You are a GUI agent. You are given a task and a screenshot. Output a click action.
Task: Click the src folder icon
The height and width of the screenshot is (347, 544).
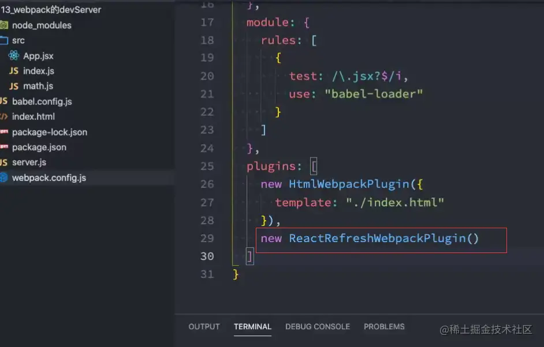pyautogui.click(x=4, y=40)
